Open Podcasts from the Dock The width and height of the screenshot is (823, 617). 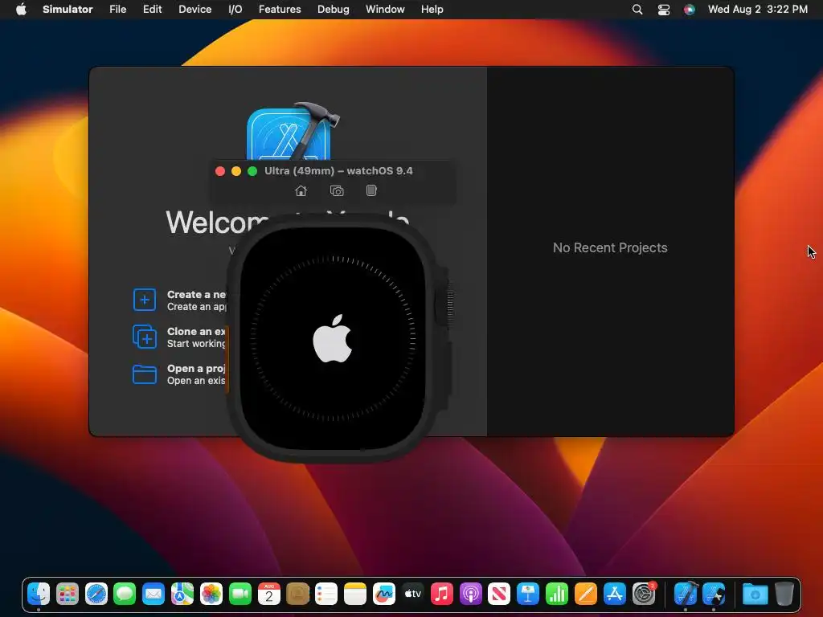(470, 594)
